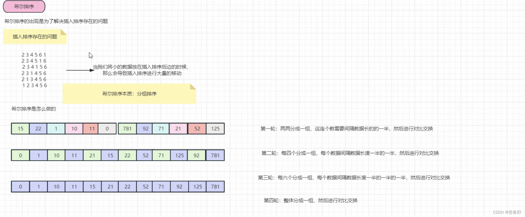Click the sequence line 2 3 1 4 5 6
525x217 pixels.
[x=34, y=73]
